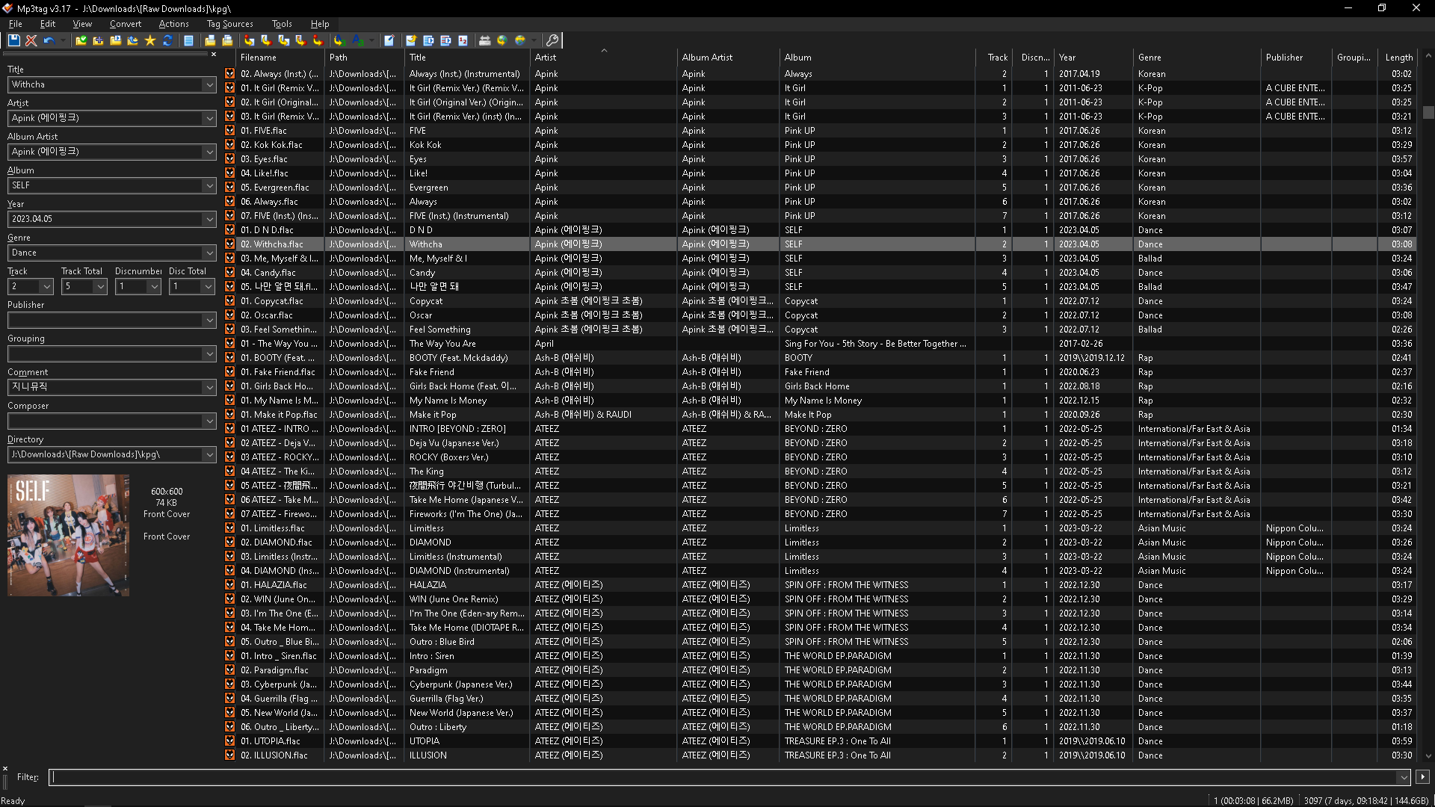This screenshot has width=1435, height=807.
Task: Select the '01. Copycat.flac' row
Action: (820, 301)
